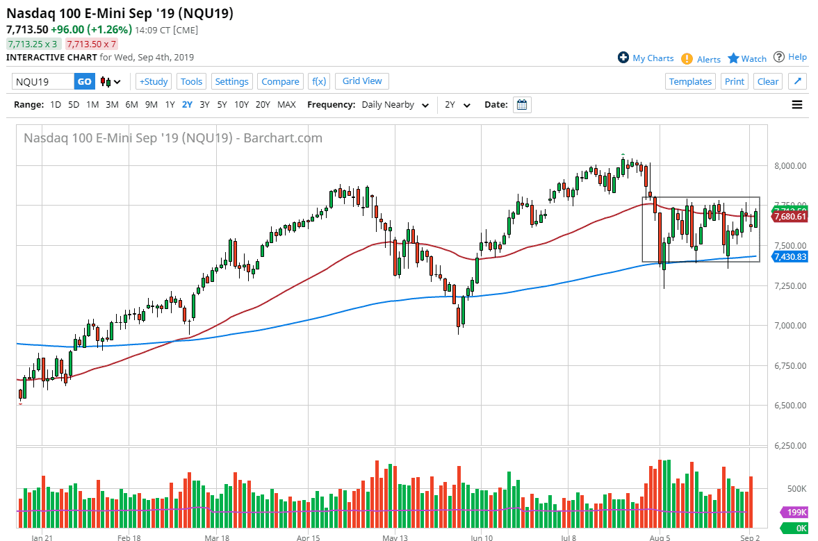Click the Print button
Viewport: 818px width, 541px height.
(734, 81)
